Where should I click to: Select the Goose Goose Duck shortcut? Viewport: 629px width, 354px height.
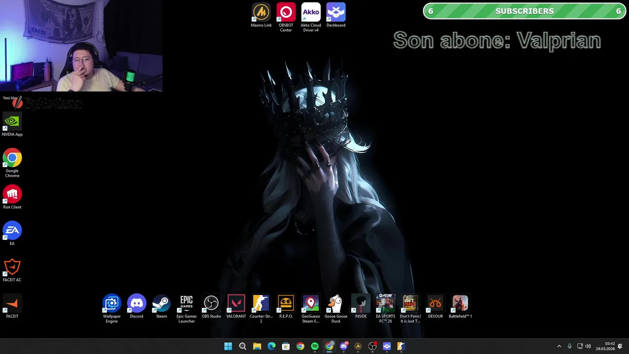[336, 309]
